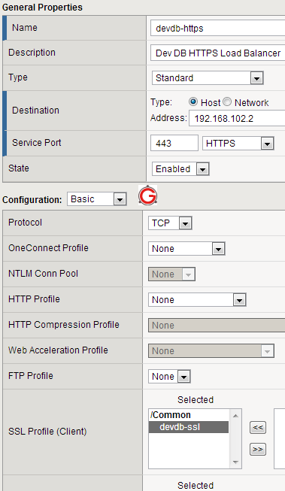Expand the HTTP Profile dropdown
285x491 pixels.
click(x=197, y=300)
